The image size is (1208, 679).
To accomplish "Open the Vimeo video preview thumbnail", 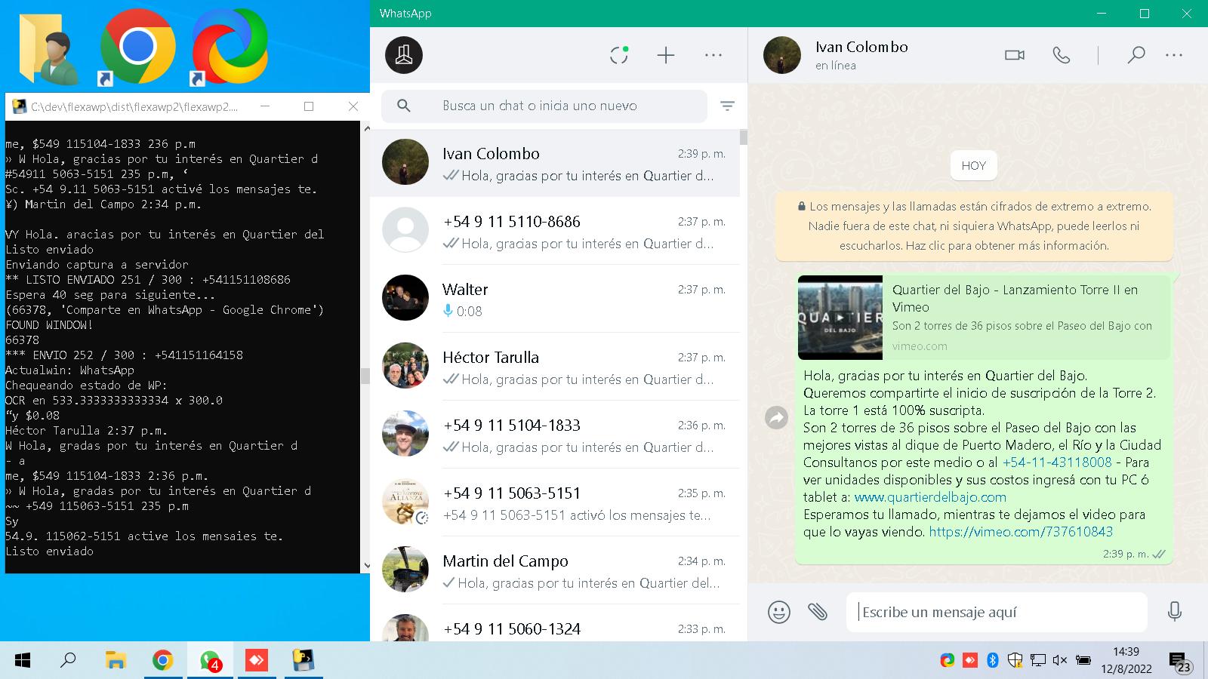I will tap(840, 318).
